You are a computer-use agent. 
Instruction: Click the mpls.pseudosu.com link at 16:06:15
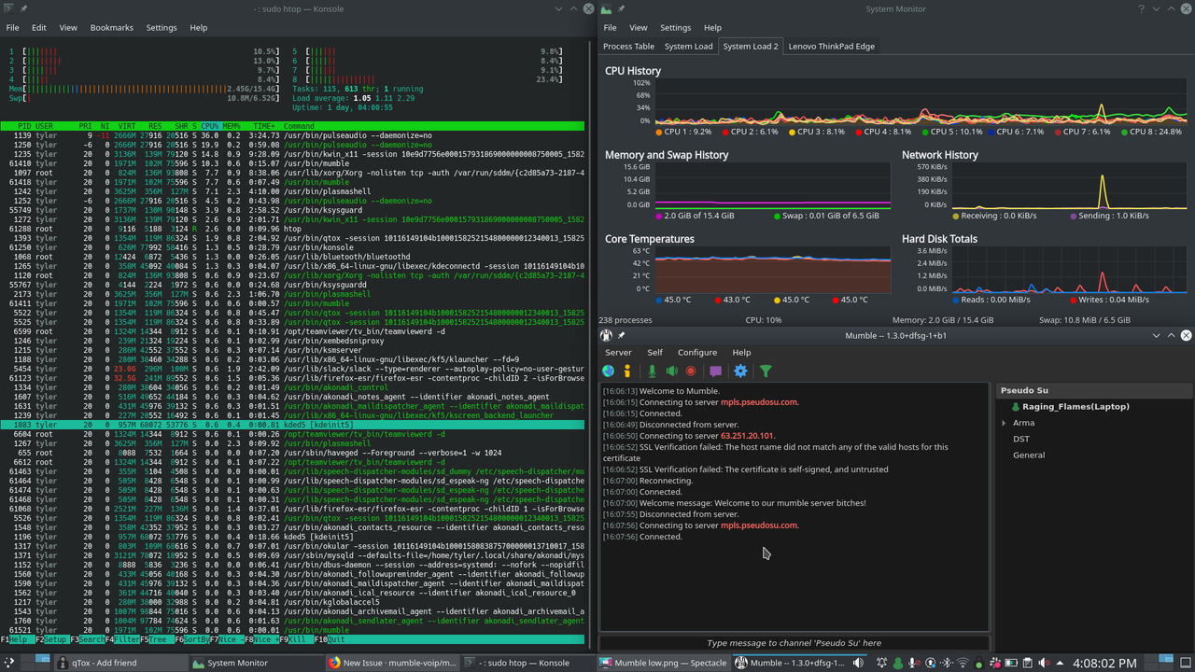(x=759, y=402)
